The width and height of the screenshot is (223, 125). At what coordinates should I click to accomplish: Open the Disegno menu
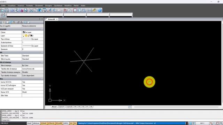[48, 6]
